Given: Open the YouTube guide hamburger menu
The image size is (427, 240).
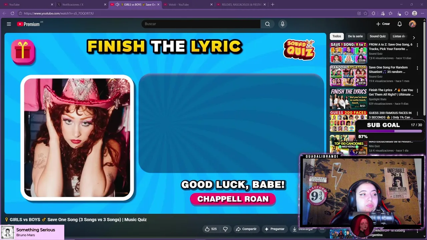Looking at the screenshot, I should tap(9, 24).
